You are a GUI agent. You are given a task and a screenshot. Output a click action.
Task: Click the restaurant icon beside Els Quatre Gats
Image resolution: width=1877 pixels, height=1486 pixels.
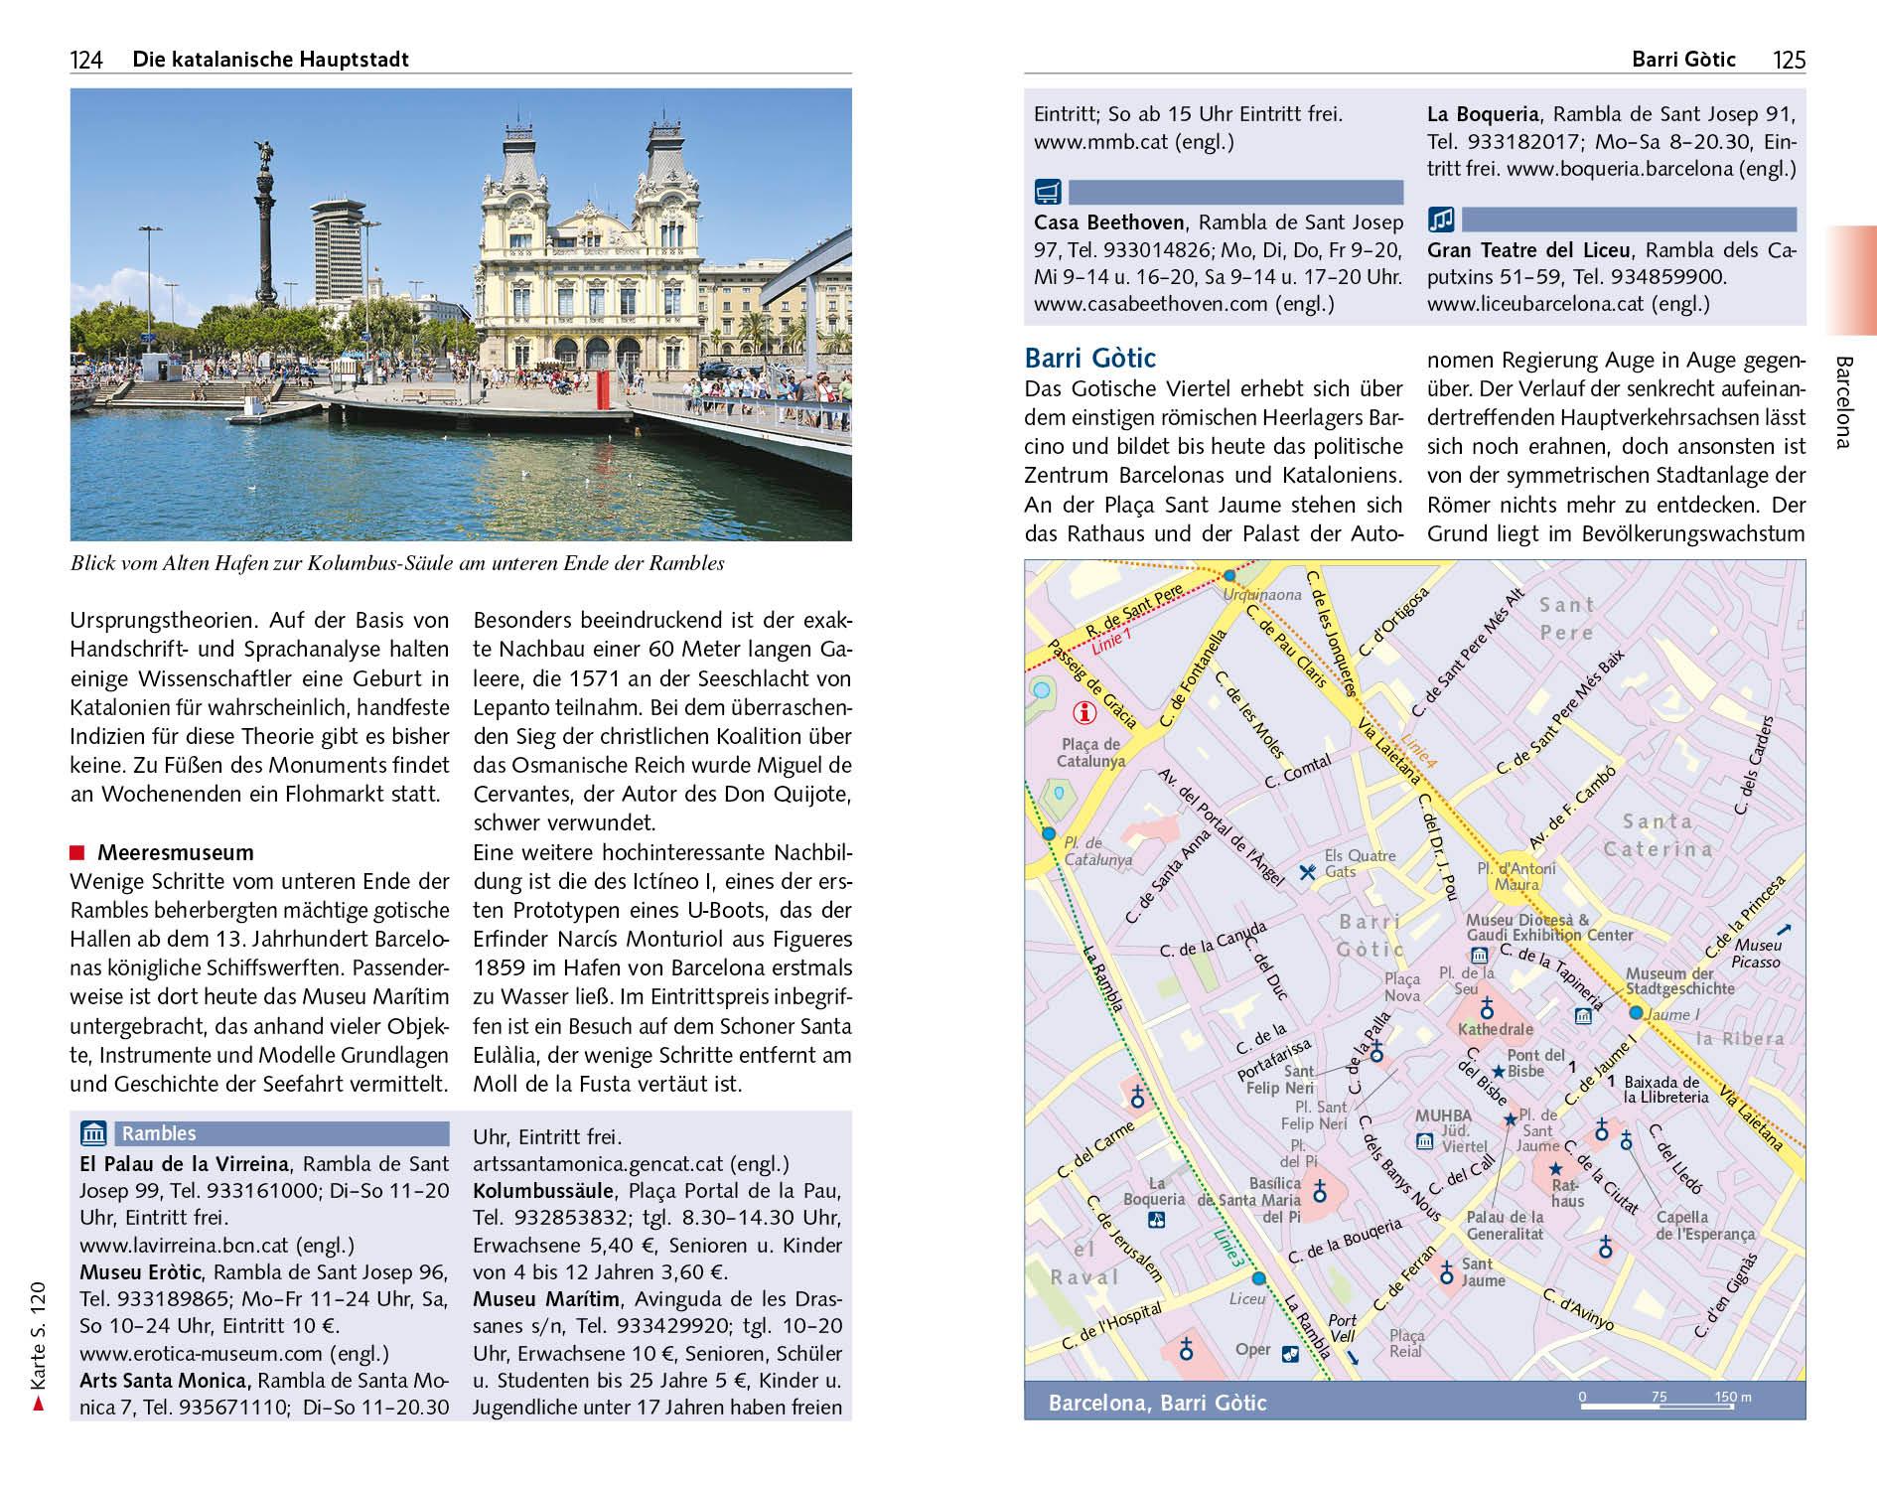tap(1307, 872)
